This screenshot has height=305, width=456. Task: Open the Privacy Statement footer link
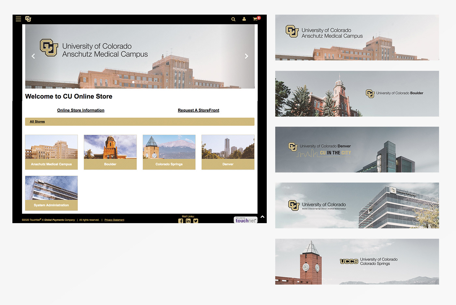point(114,220)
